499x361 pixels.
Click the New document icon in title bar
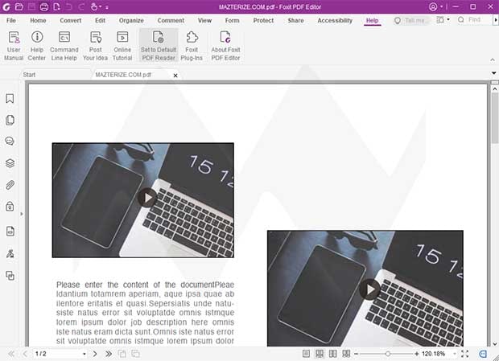[56, 6]
